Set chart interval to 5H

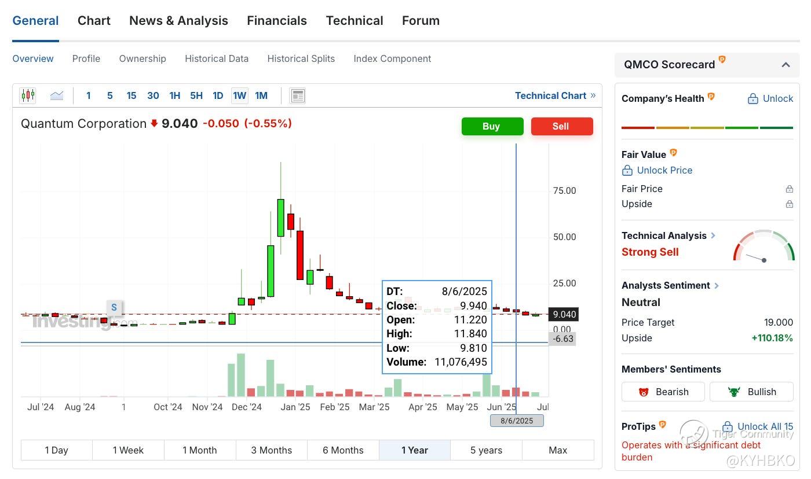click(196, 95)
